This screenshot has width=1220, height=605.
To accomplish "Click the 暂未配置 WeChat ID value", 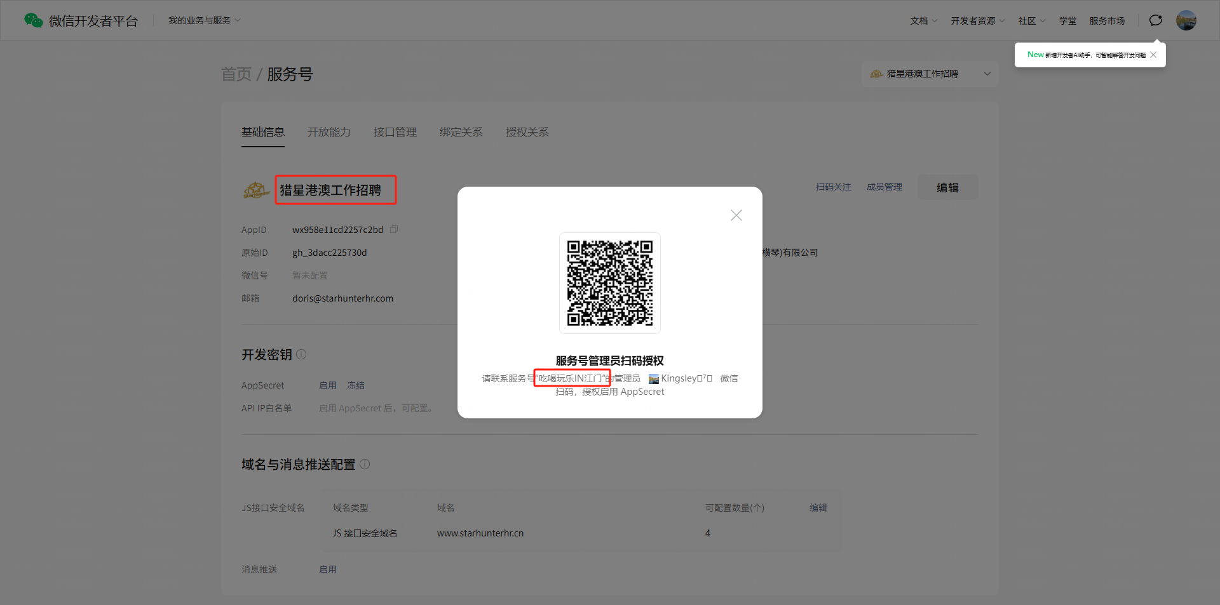I will coord(310,276).
